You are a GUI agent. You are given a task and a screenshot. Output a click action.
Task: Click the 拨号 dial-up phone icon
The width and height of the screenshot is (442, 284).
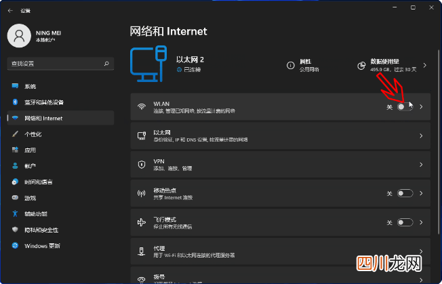[142, 279]
